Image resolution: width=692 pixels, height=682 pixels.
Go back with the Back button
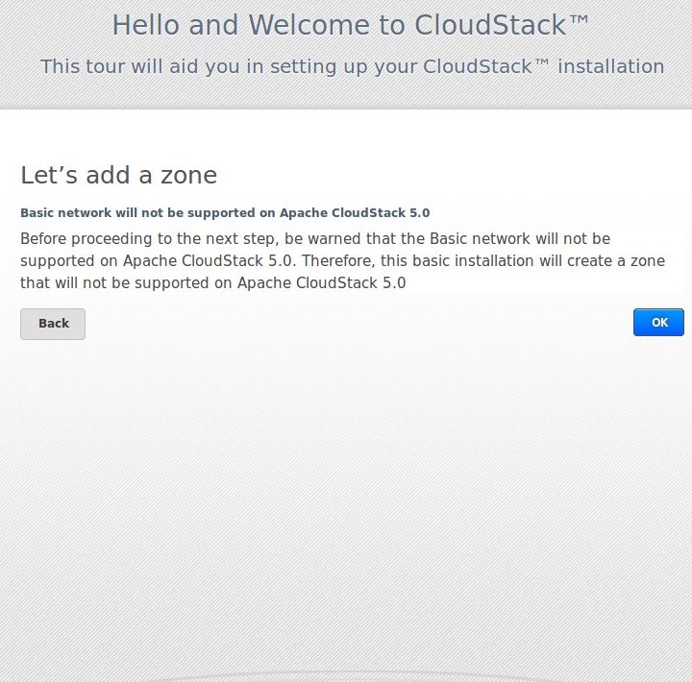coord(53,324)
